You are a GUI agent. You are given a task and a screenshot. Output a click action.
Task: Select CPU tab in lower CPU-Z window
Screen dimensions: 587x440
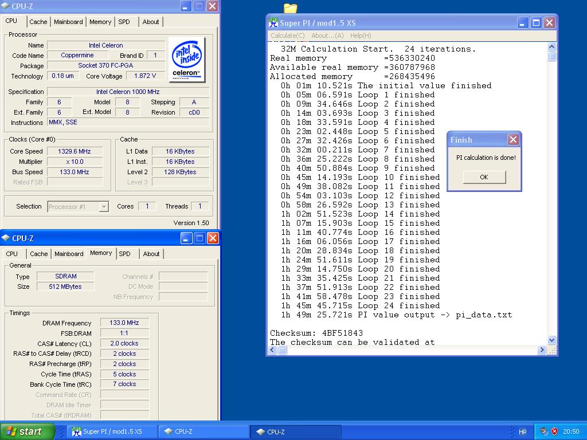click(x=11, y=254)
